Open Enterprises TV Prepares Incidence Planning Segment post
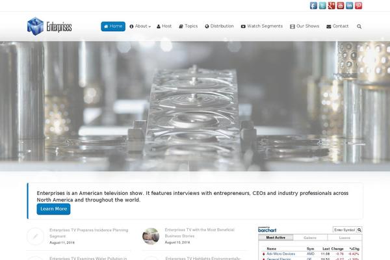 (x=89, y=233)
